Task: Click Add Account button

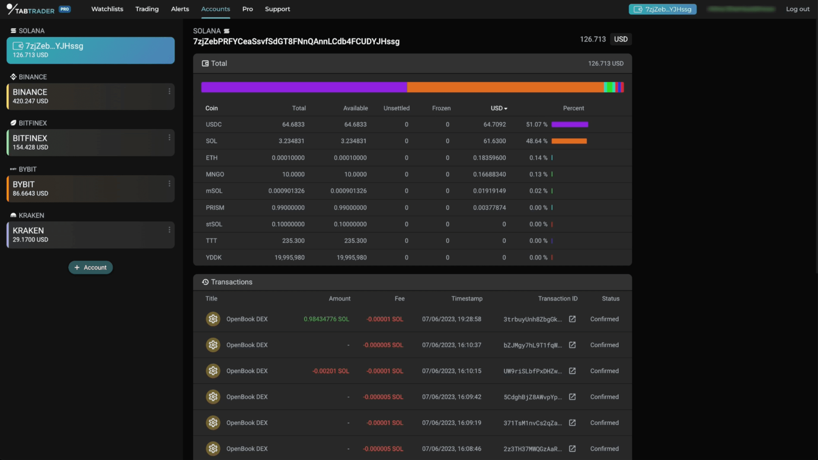Action: (x=90, y=267)
